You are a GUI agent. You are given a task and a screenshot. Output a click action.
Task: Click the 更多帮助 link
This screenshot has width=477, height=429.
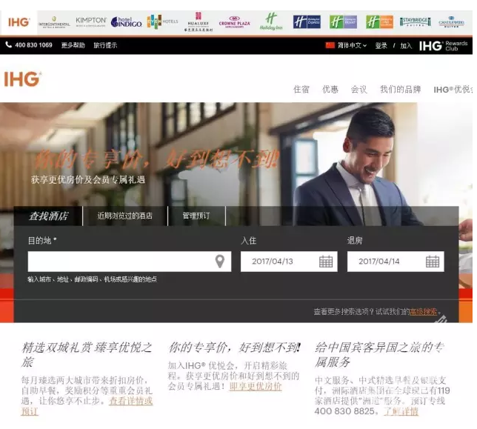click(73, 45)
